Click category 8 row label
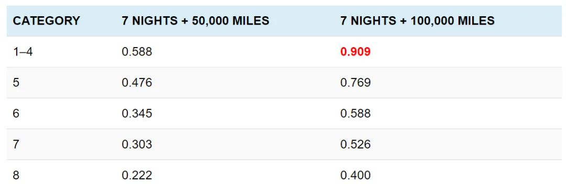566x194 pixels. pos(16,176)
